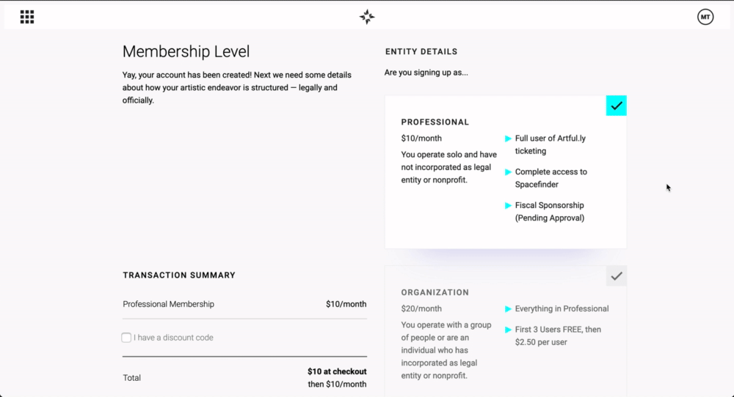Enable the 'I have a discount code' checkbox
Image resolution: width=734 pixels, height=397 pixels.
coord(126,337)
